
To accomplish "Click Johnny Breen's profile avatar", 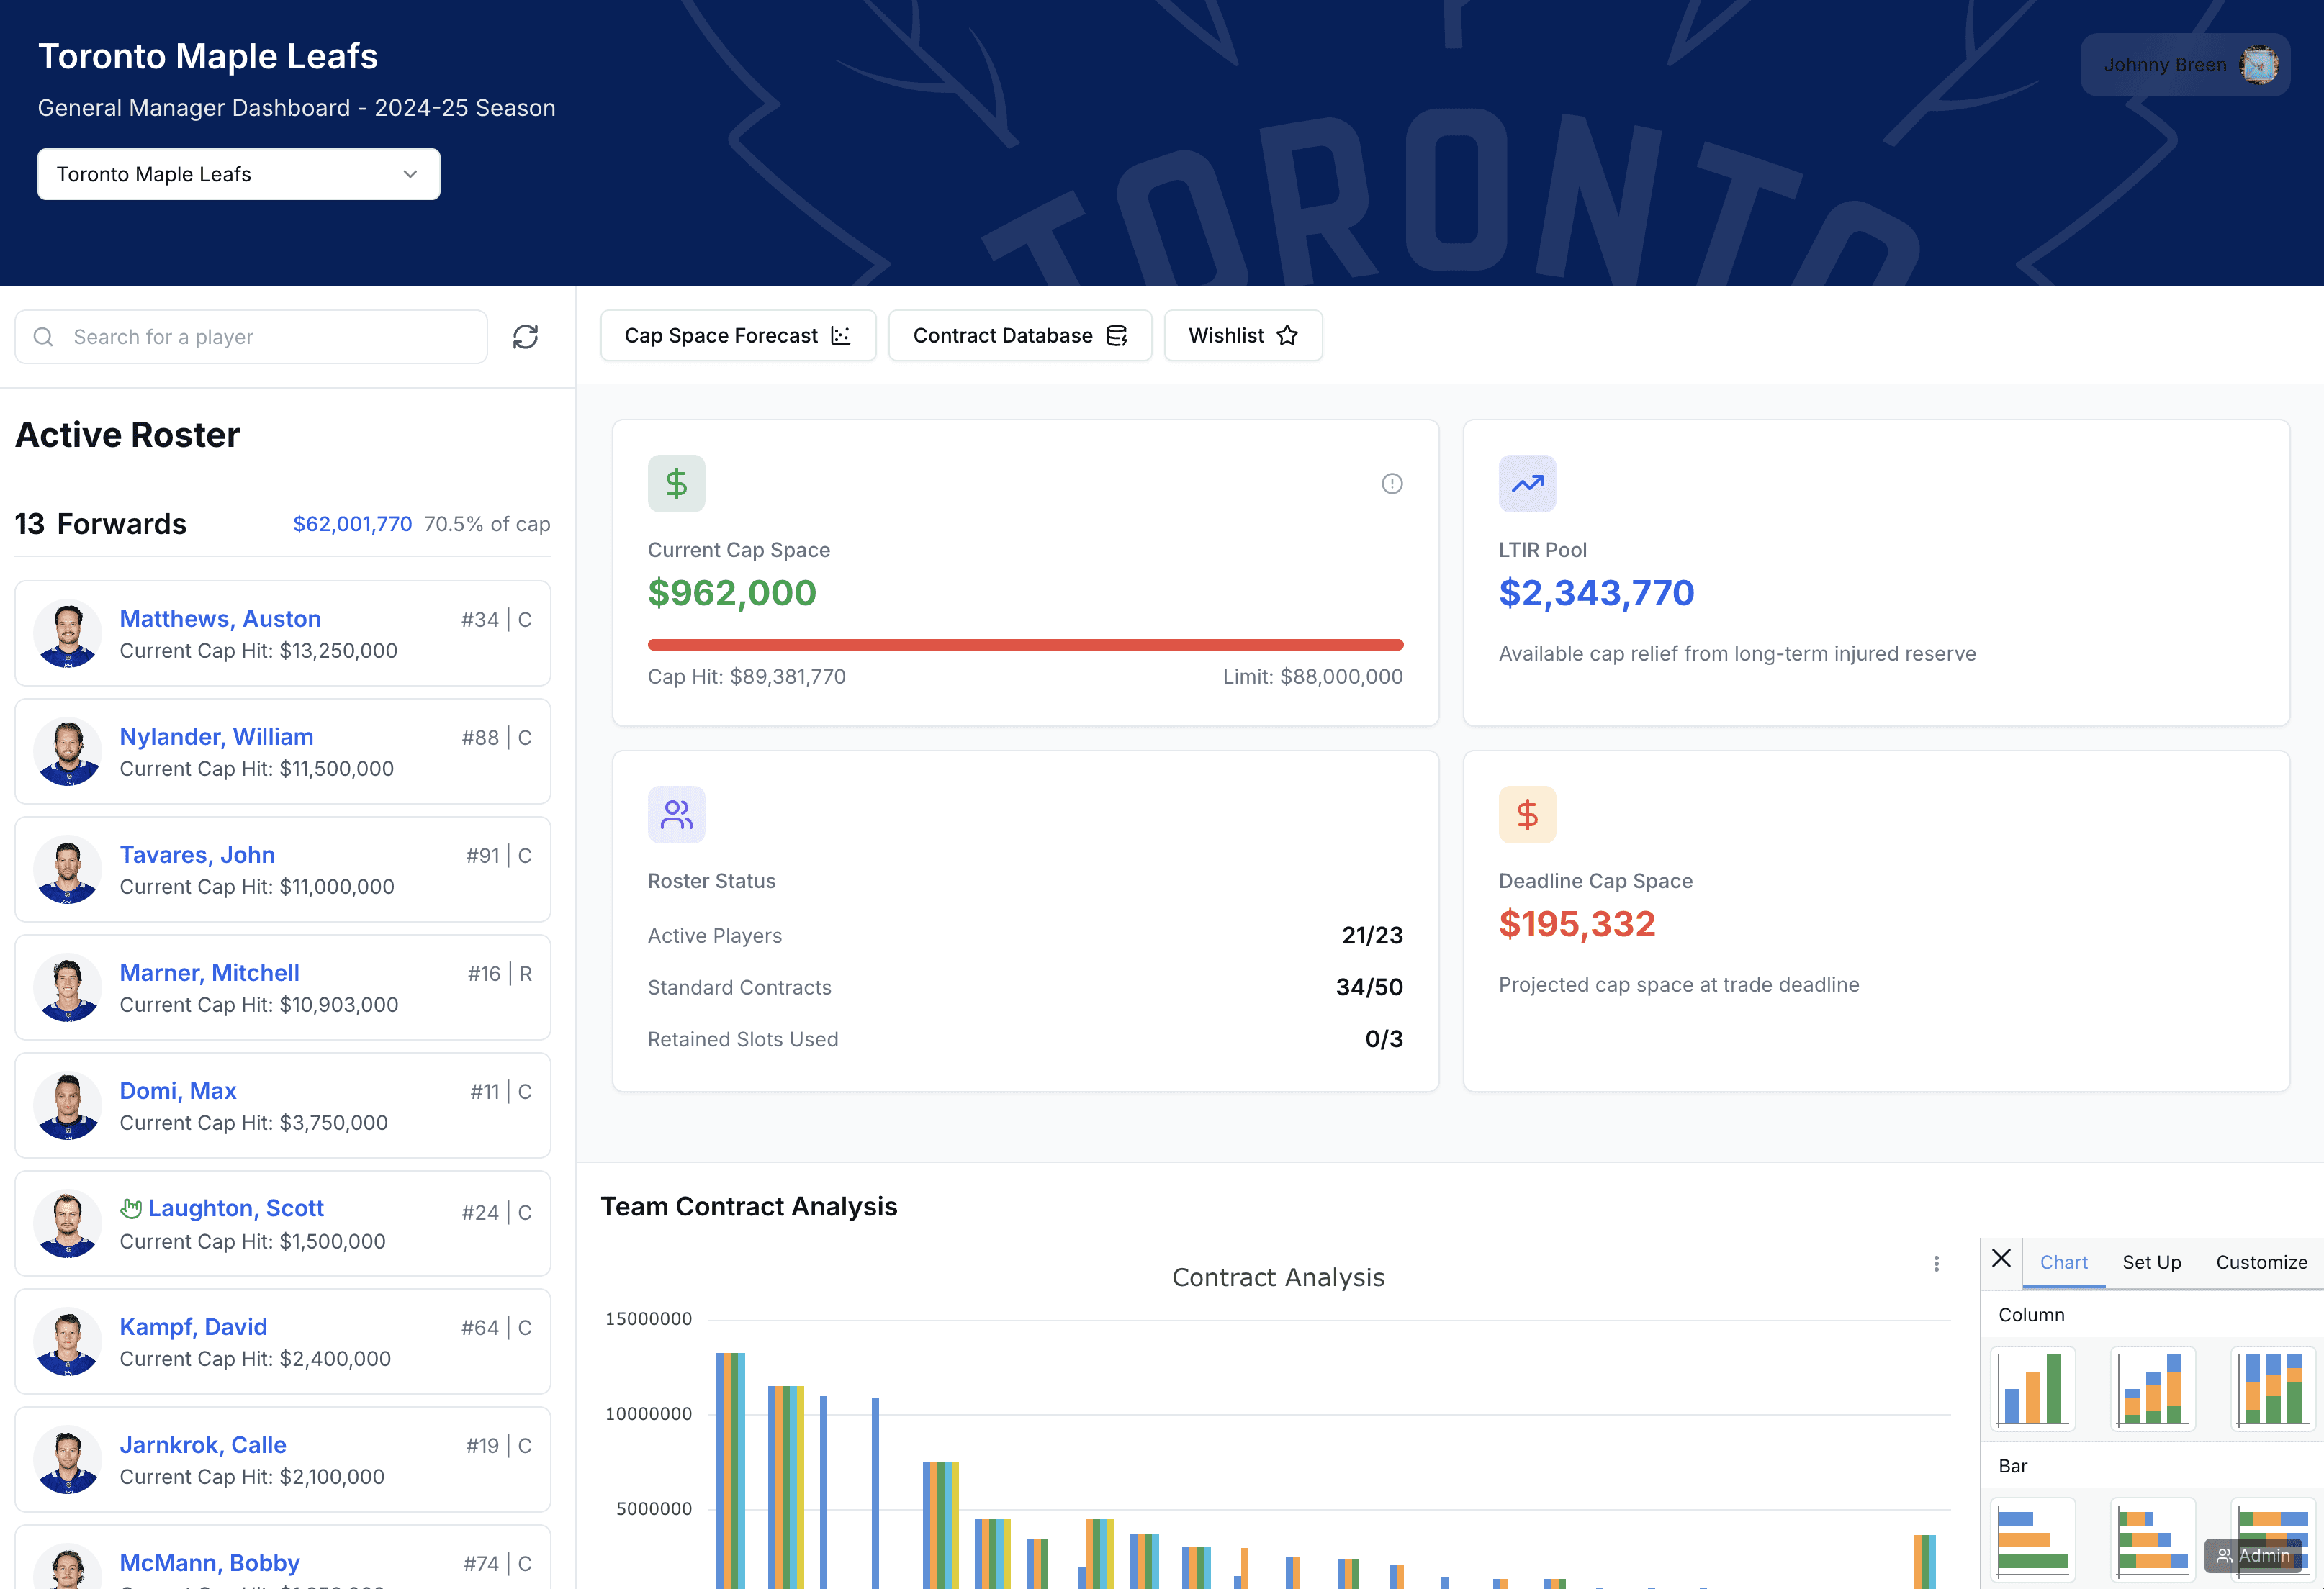I will tap(2259, 65).
